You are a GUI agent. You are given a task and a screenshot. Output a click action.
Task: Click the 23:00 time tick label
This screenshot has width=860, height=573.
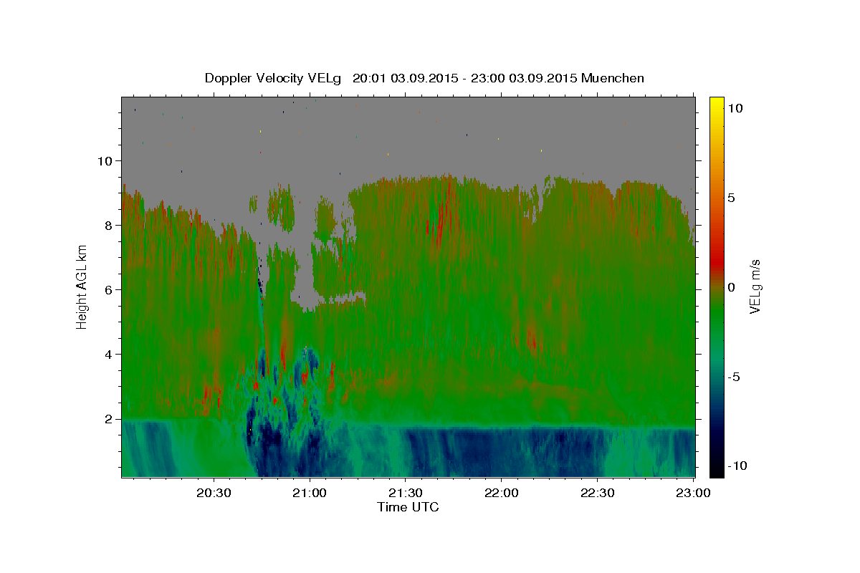click(693, 493)
